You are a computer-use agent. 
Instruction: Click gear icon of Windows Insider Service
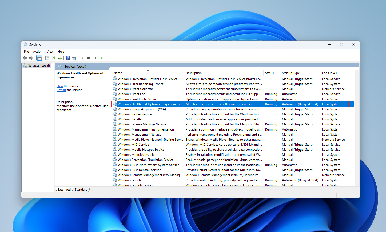coord(115,114)
